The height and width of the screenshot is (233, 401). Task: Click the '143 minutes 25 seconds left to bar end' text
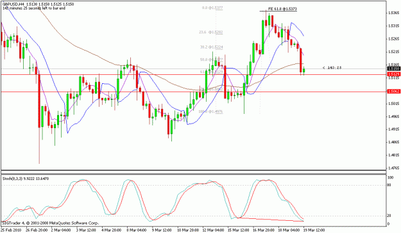(x=34, y=8)
